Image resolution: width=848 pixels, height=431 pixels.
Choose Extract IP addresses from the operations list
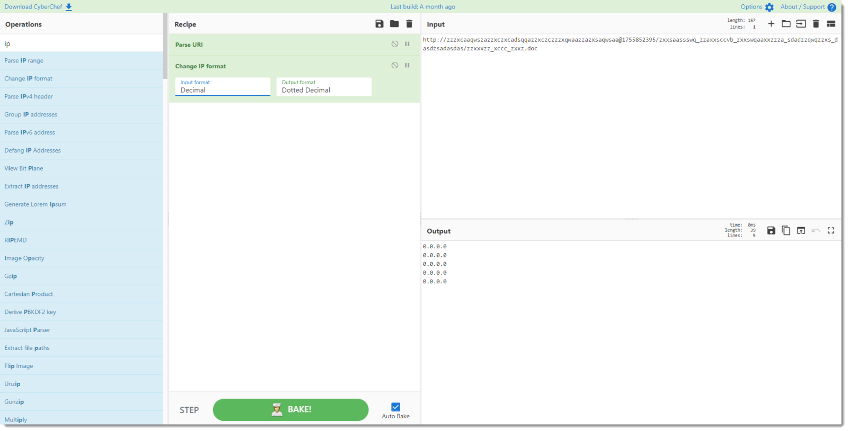click(31, 186)
